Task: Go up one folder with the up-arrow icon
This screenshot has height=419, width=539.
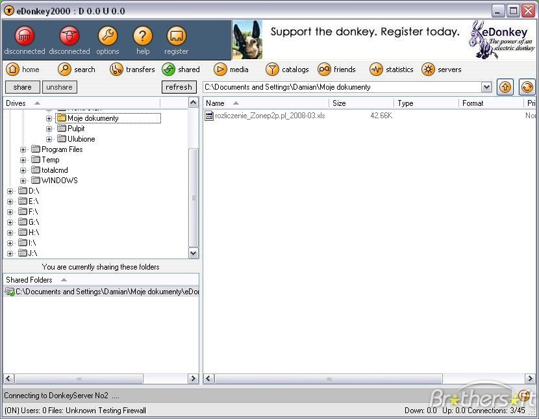Action: pos(505,87)
